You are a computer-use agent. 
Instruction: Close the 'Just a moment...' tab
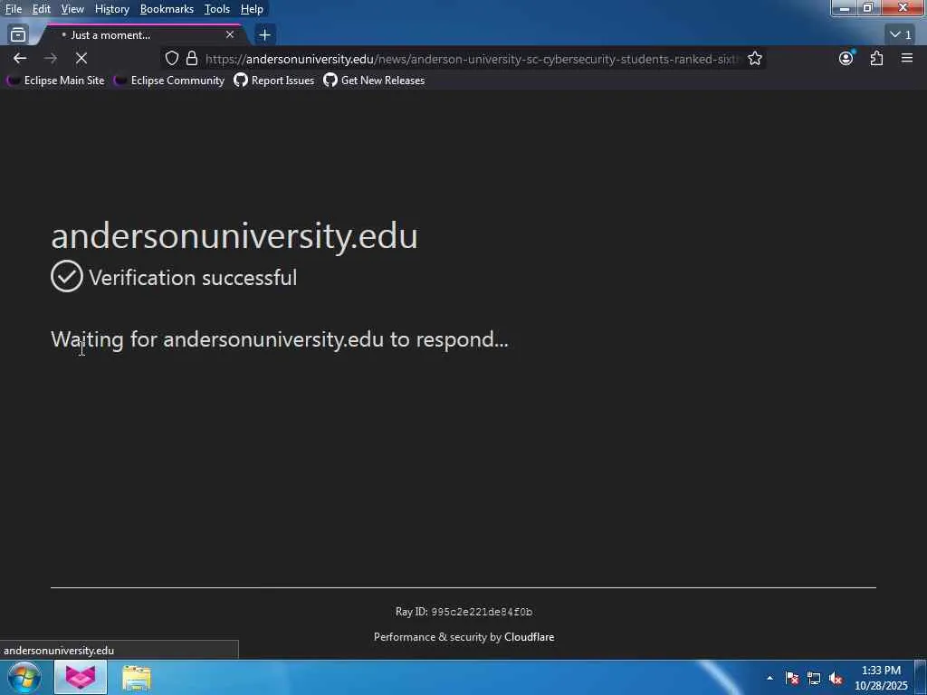click(230, 35)
